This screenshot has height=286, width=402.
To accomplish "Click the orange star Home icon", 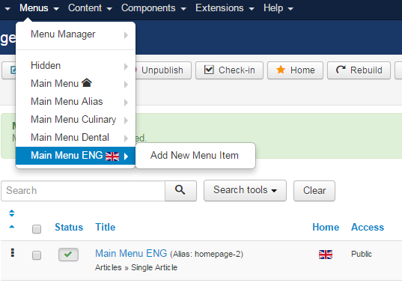I will tap(281, 70).
